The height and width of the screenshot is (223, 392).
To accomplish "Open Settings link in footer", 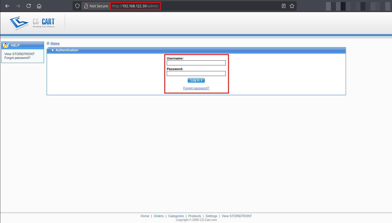I will [211, 216].
